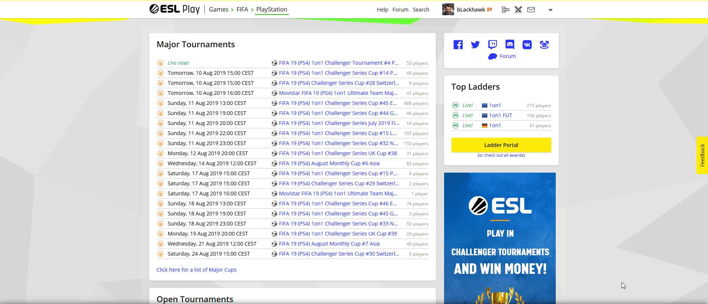
Task: Click 'Wednesday, 14 Aug 2019 12:00 CEST' text
Action: coord(212,163)
